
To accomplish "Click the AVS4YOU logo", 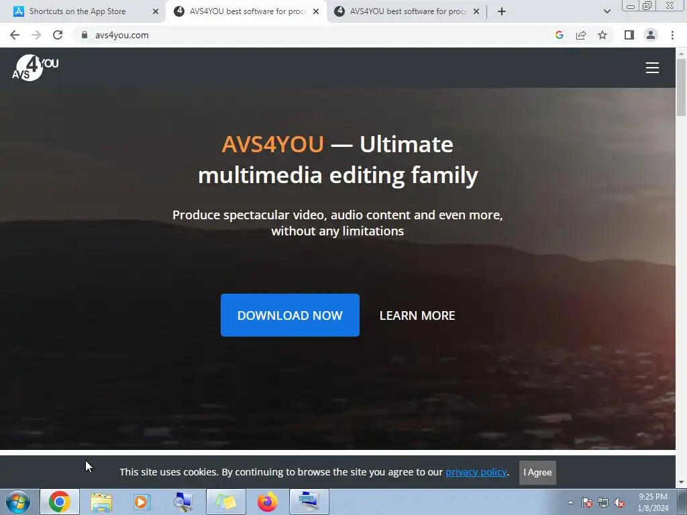I will click(35, 68).
